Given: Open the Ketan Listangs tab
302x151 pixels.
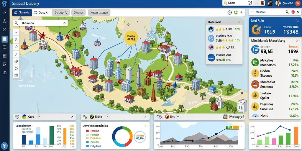Looking at the screenshot, I should [99, 13].
